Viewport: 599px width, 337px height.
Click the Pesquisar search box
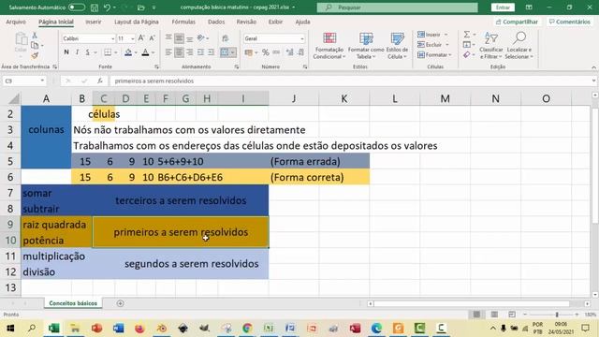(397, 7)
